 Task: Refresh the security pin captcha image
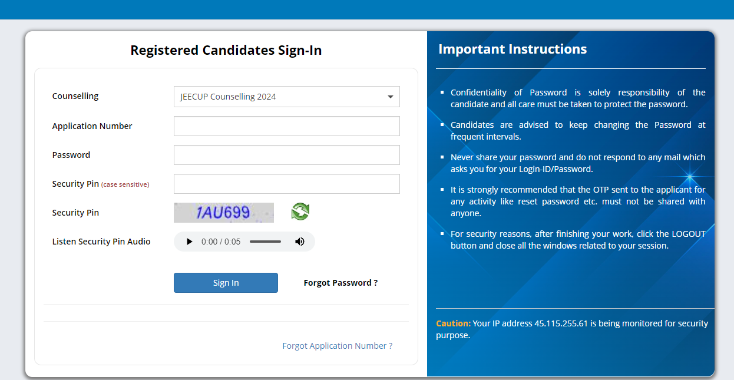(300, 212)
